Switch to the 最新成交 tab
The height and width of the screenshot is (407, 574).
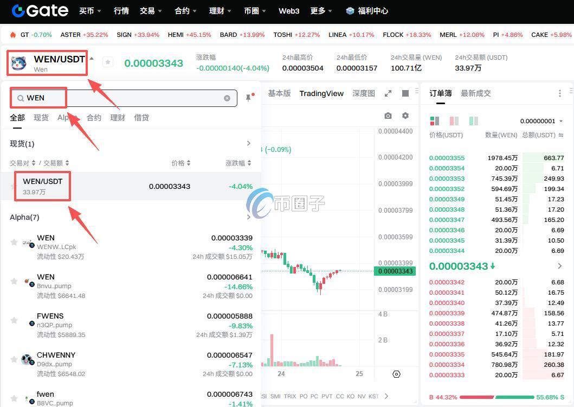click(x=475, y=93)
